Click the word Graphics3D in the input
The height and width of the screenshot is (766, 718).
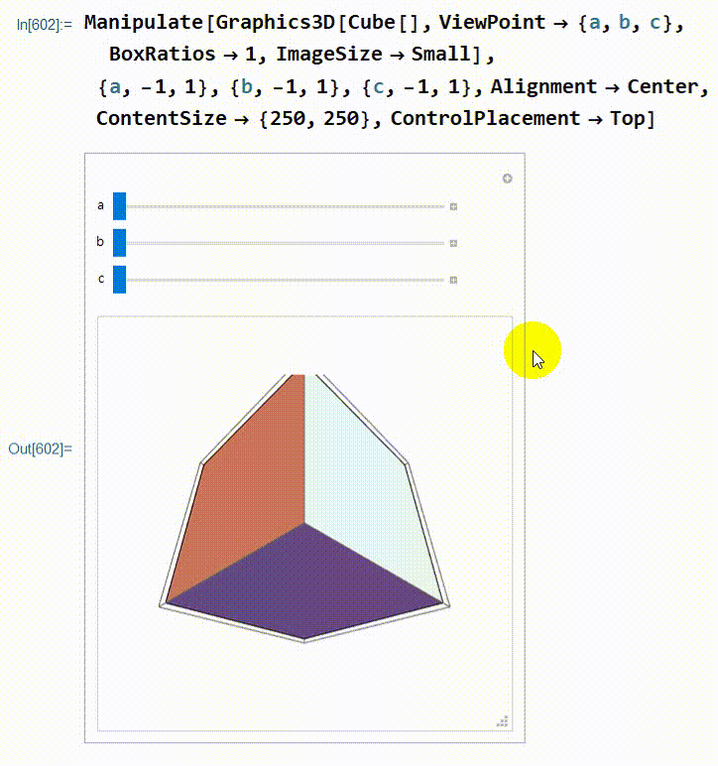276,23
